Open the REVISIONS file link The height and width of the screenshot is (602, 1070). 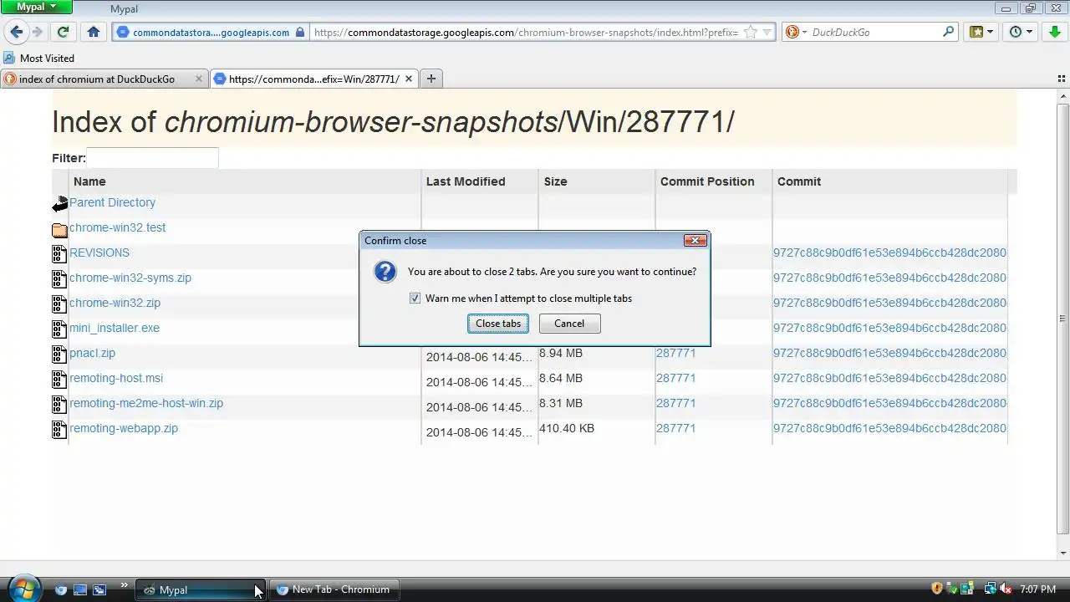pos(99,253)
